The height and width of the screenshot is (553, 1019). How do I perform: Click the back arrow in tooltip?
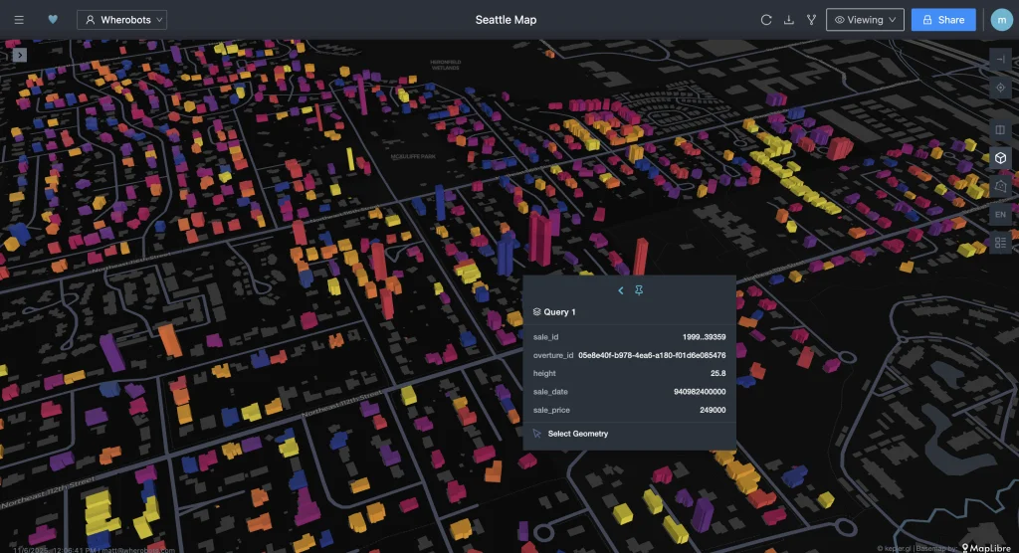tap(621, 290)
